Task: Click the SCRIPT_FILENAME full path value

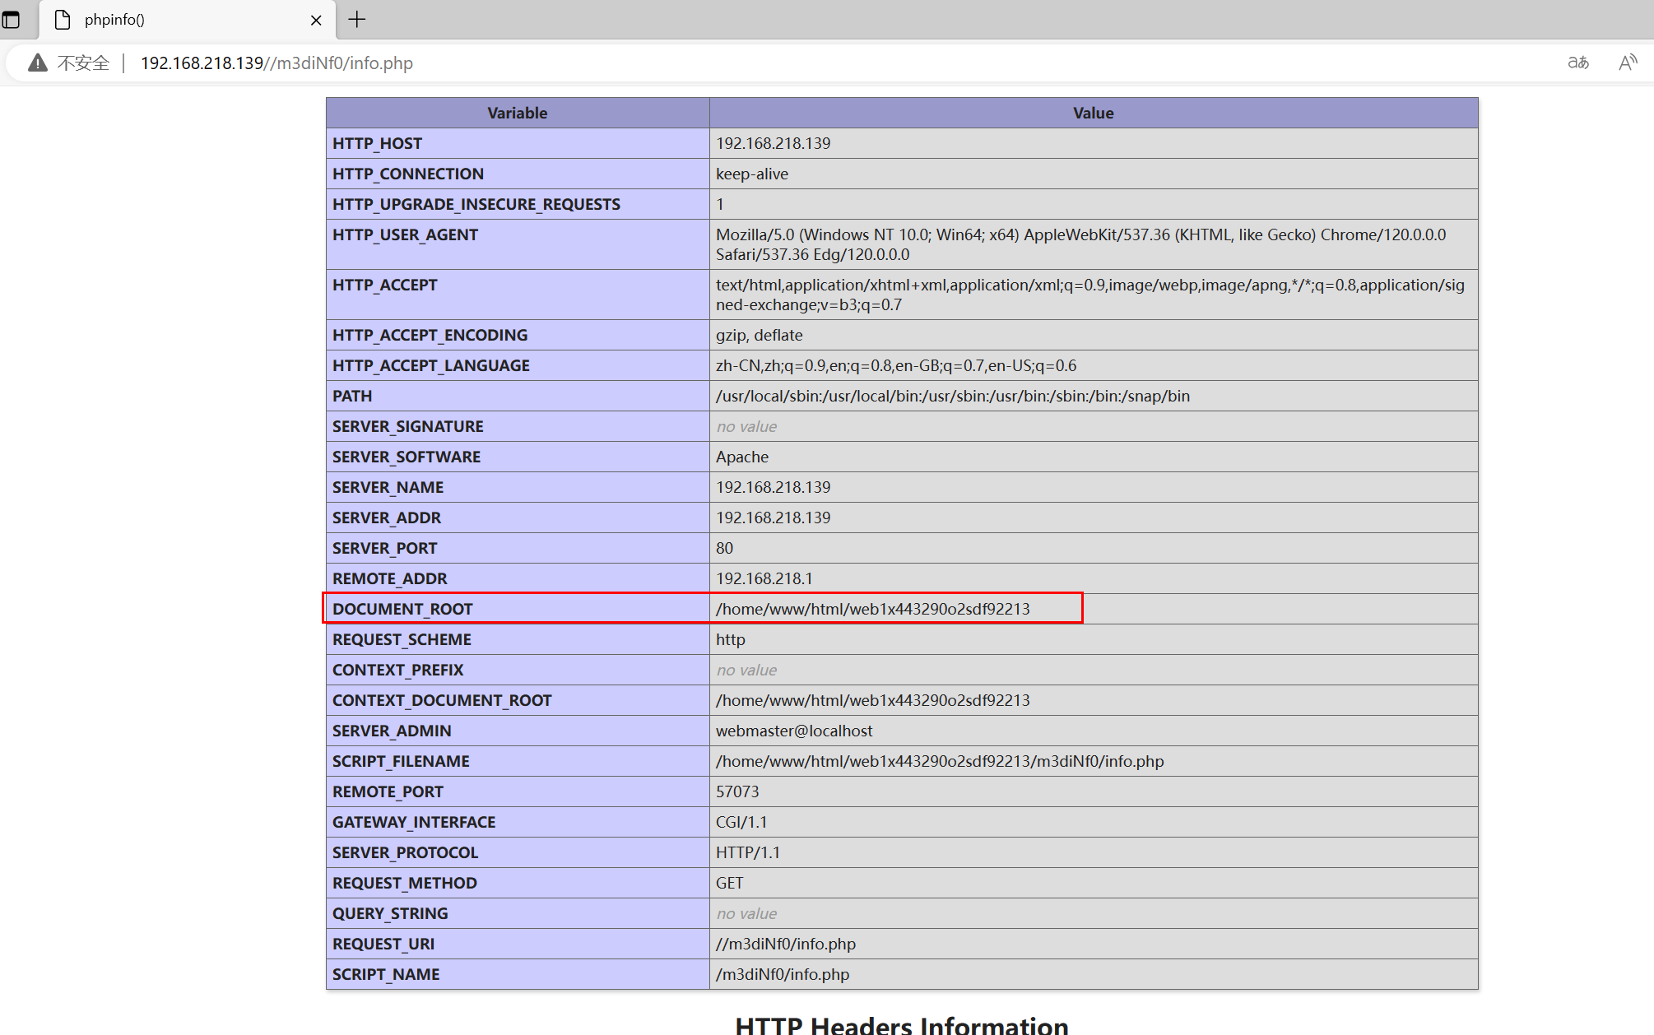Action: click(x=940, y=761)
